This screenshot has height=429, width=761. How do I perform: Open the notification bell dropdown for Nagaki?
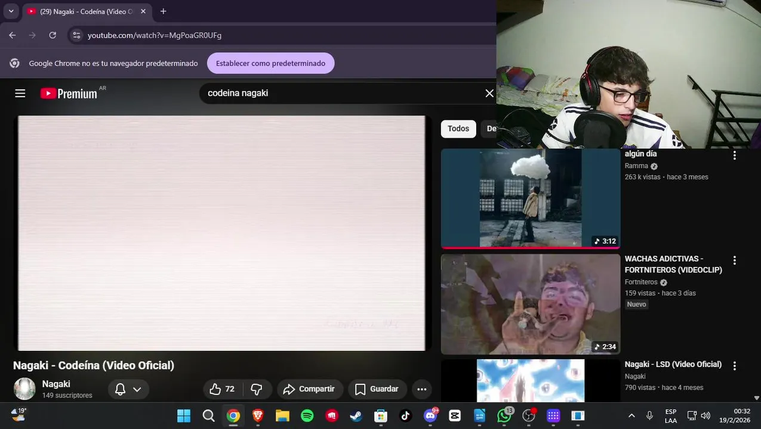(128, 389)
